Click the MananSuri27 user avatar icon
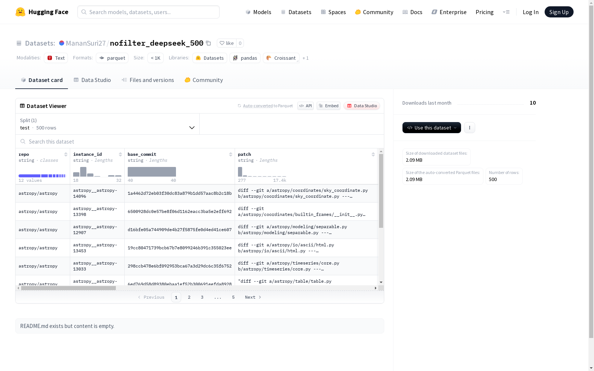Image resolution: width=594 pixels, height=371 pixels. [62, 43]
